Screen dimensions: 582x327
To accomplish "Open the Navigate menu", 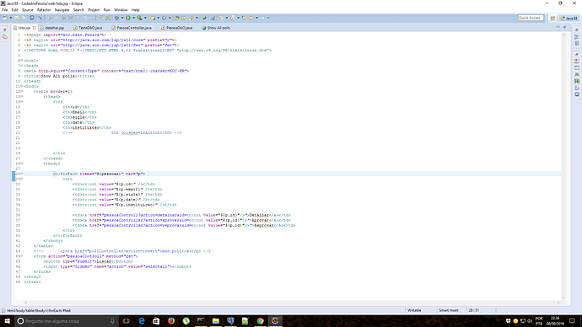I will tap(62, 10).
